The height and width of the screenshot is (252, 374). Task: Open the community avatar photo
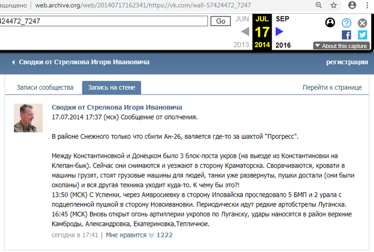click(28, 118)
